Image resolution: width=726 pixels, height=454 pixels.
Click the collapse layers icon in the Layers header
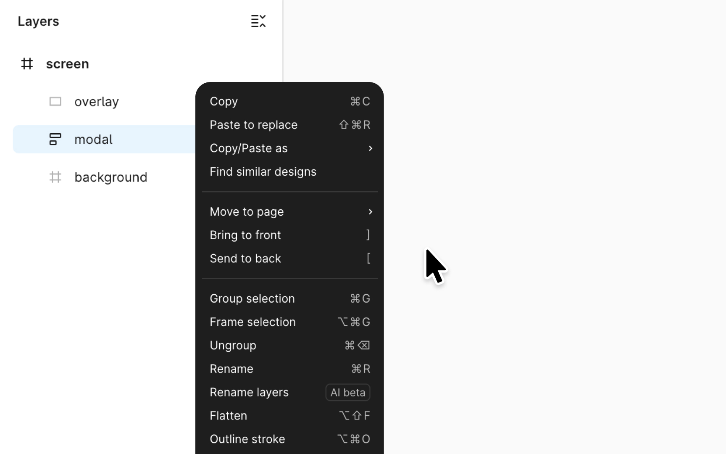tap(258, 21)
